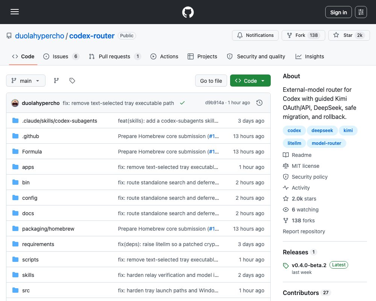Screen dimensions: 376x301
Task: Open the requirements folder
Action: click(38, 244)
